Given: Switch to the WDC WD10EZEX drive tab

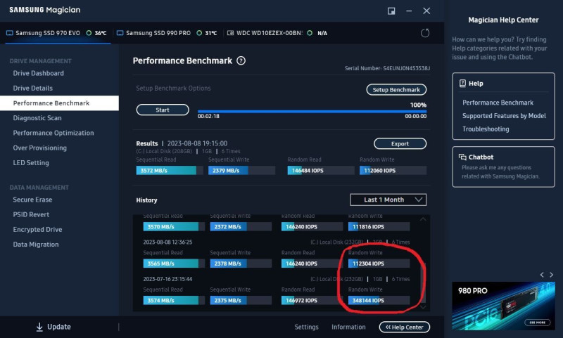Looking at the screenshot, I should pos(277,33).
